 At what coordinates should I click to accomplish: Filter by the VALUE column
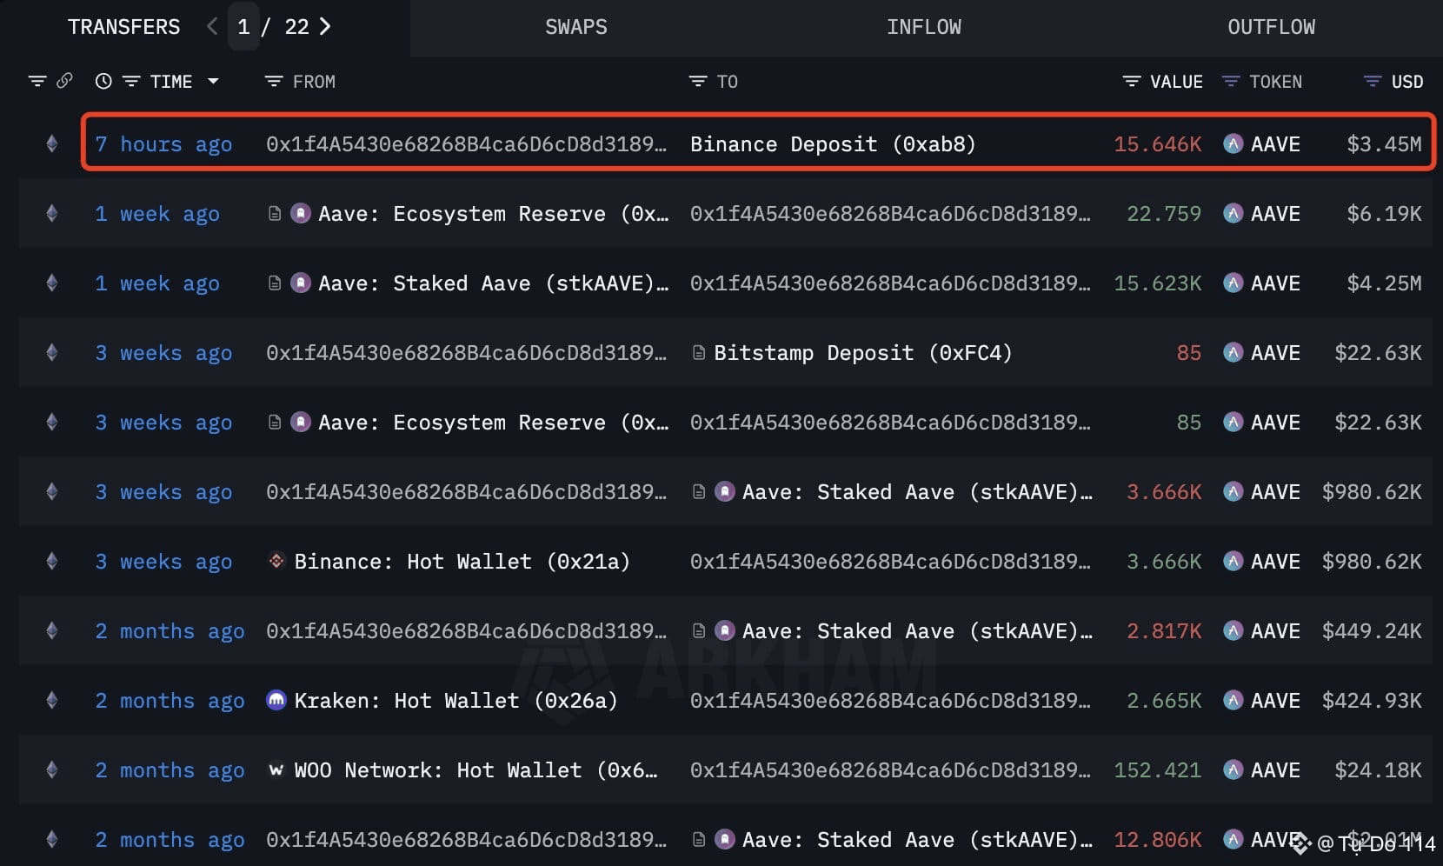(1131, 82)
